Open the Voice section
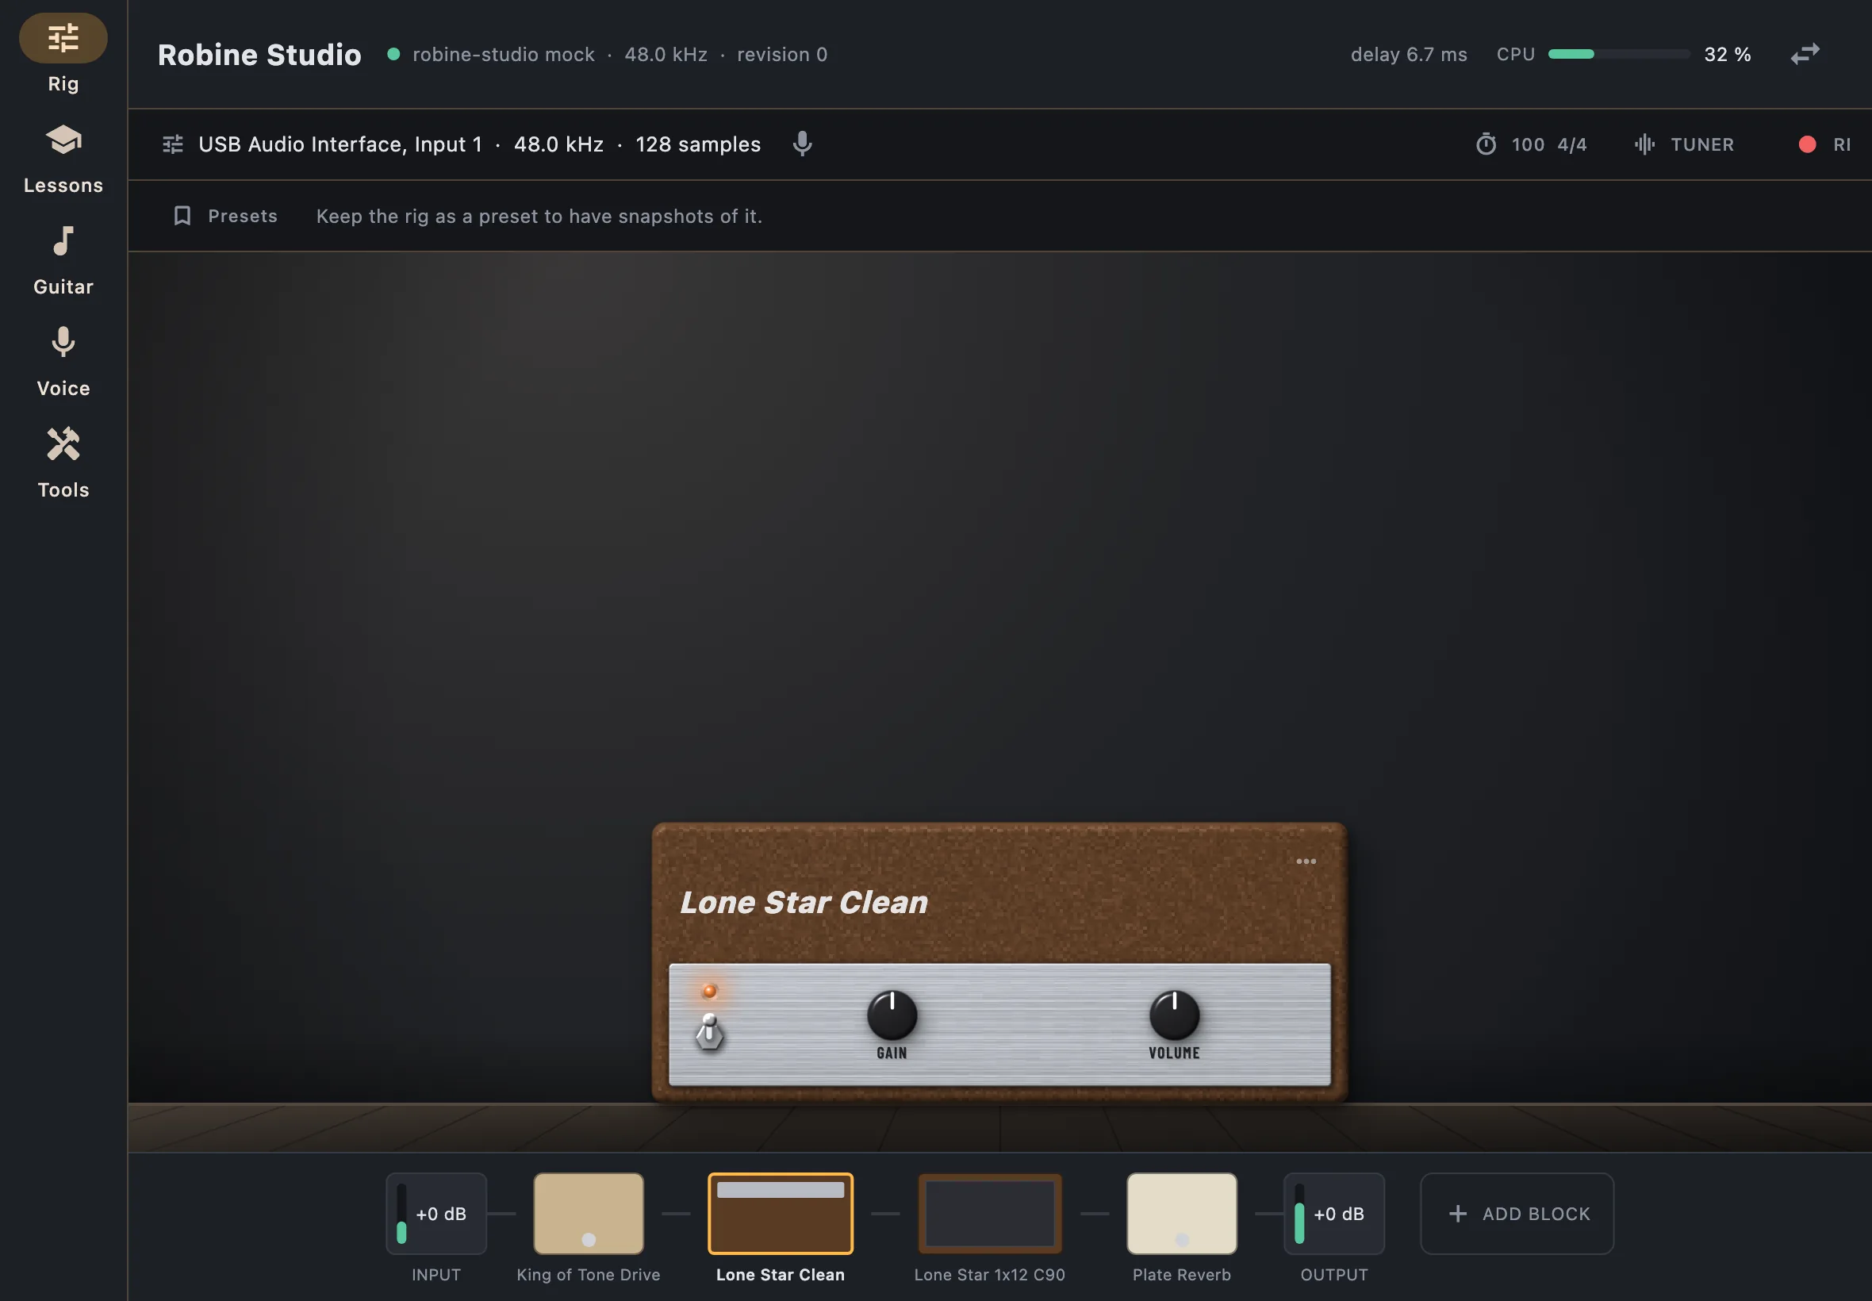1872x1301 pixels. pyautogui.click(x=63, y=362)
